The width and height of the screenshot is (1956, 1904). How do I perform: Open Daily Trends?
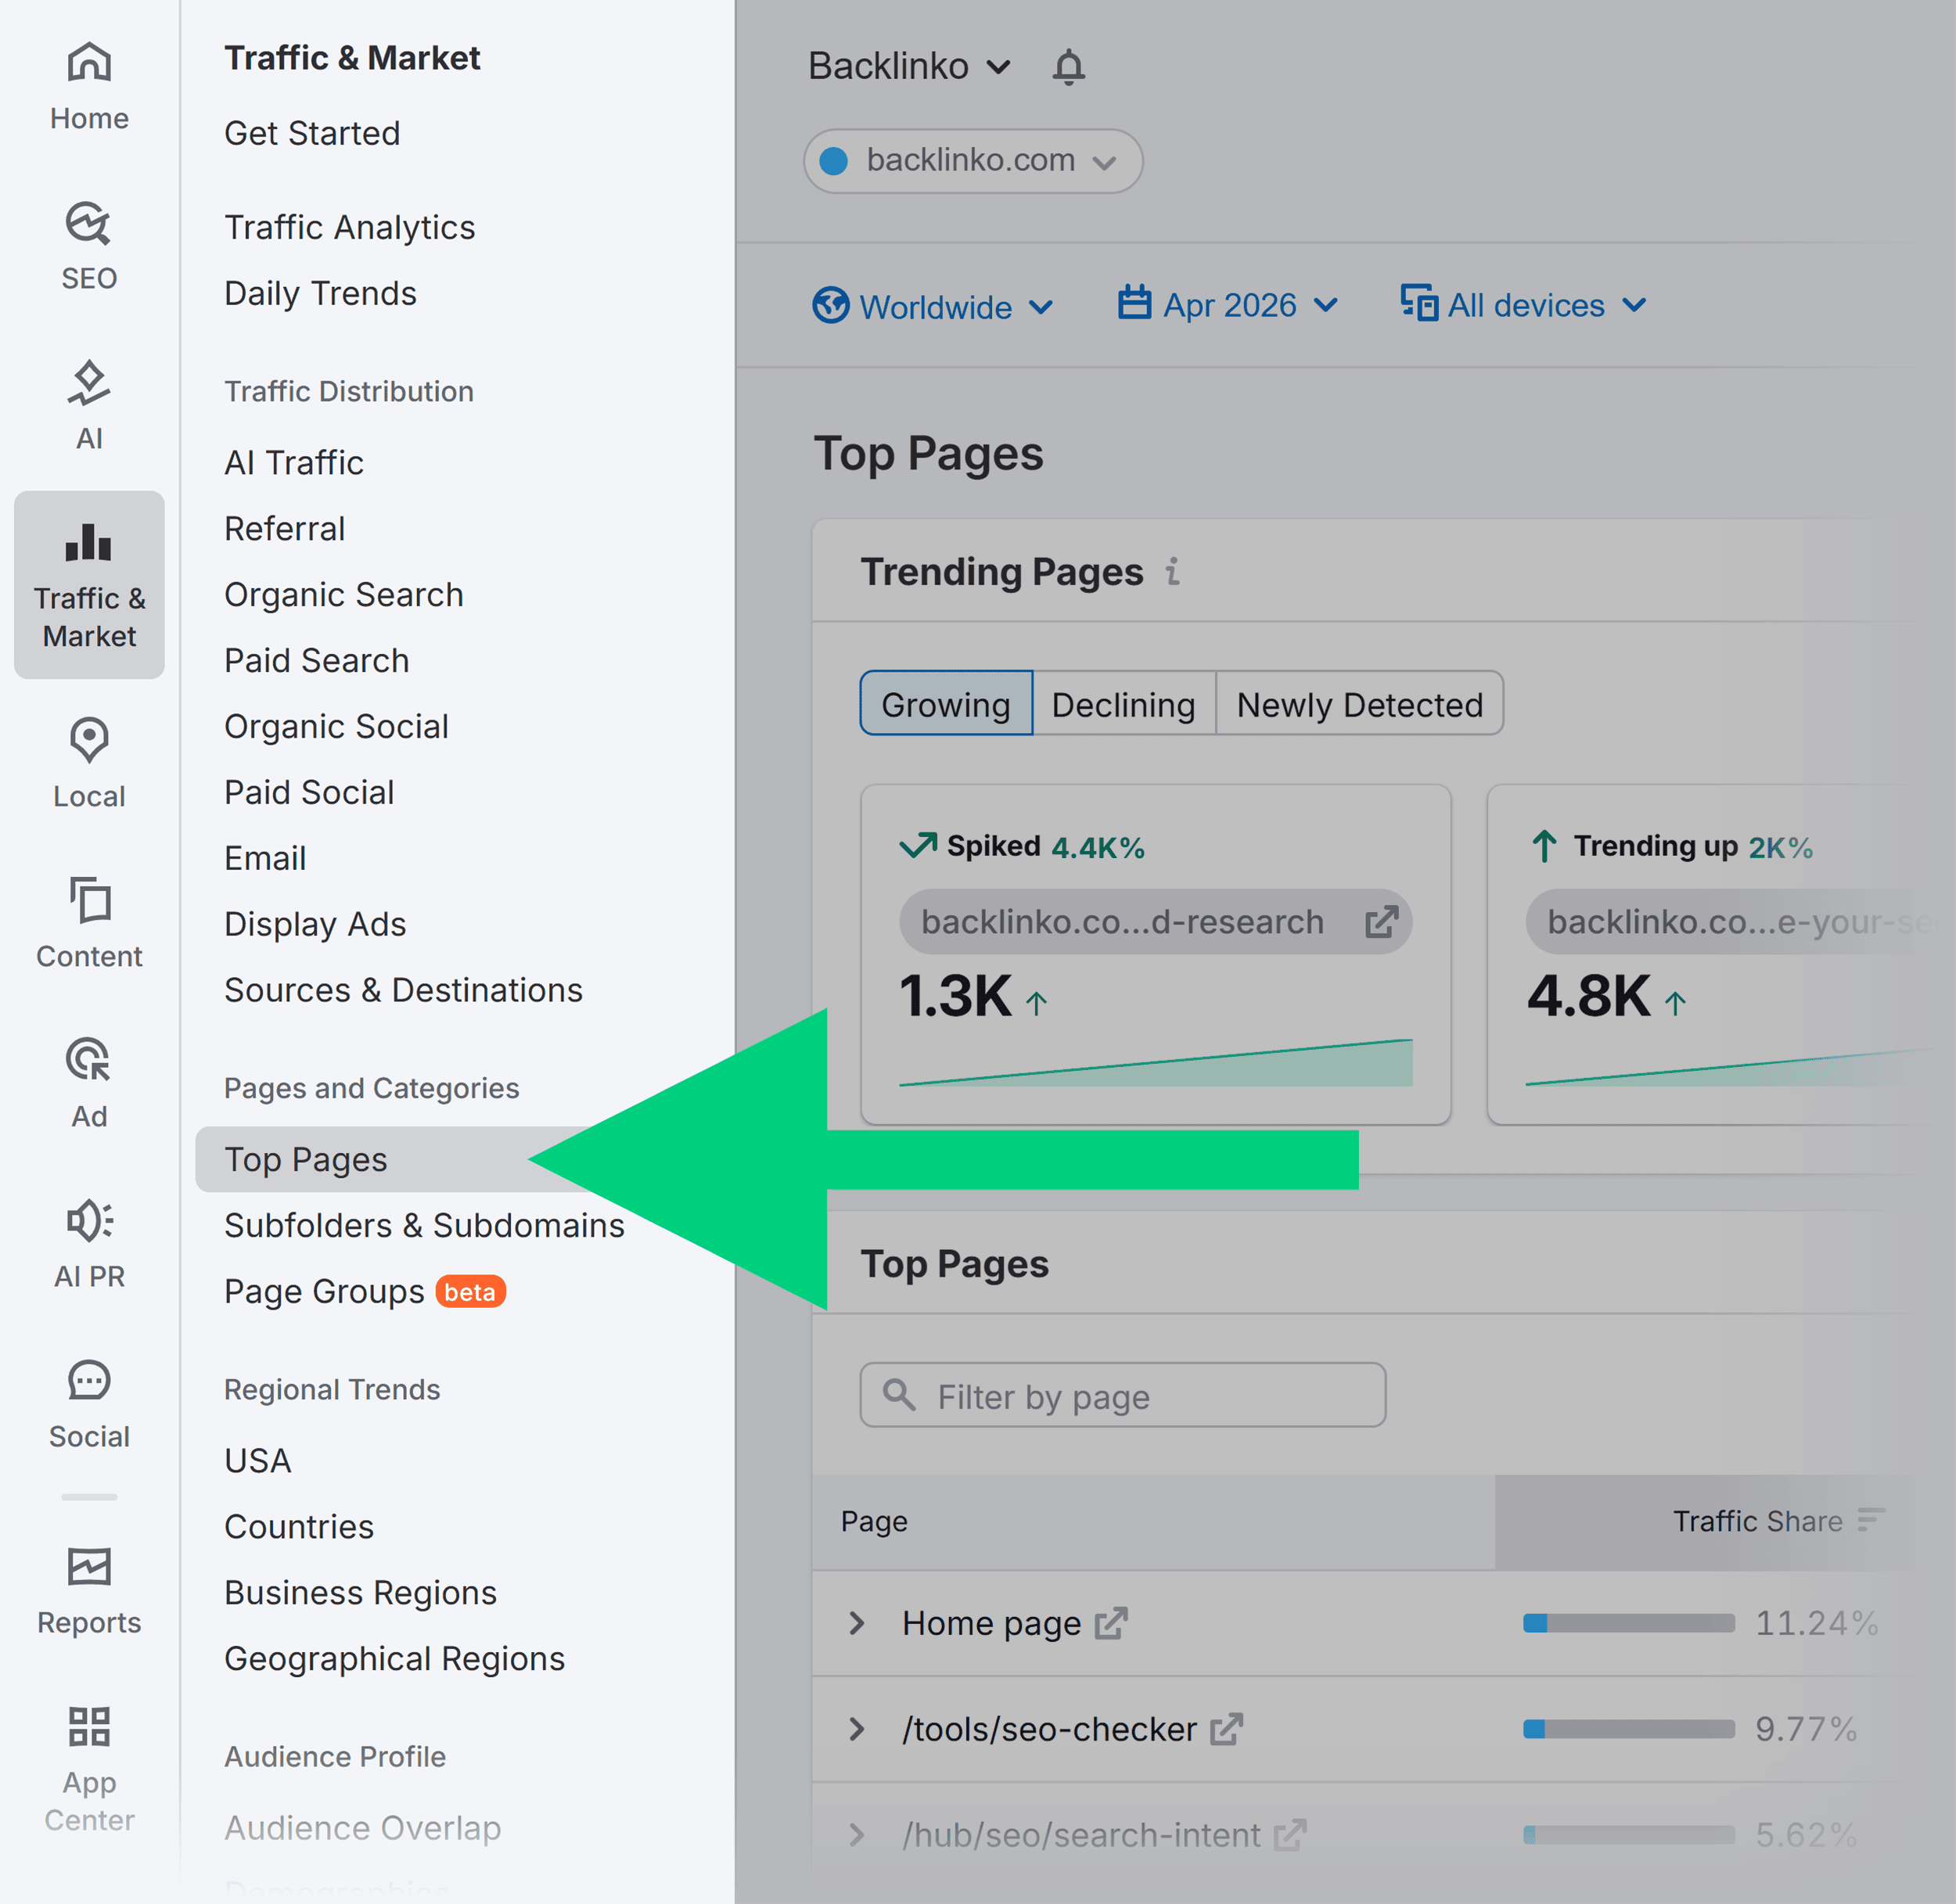coord(320,293)
